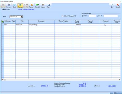Click the red Cancel button
The width and height of the screenshot is (122, 94).
click(118, 6)
